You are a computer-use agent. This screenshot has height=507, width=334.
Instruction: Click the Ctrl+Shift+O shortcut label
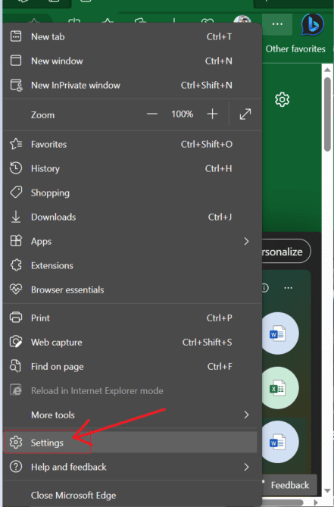[x=207, y=144]
